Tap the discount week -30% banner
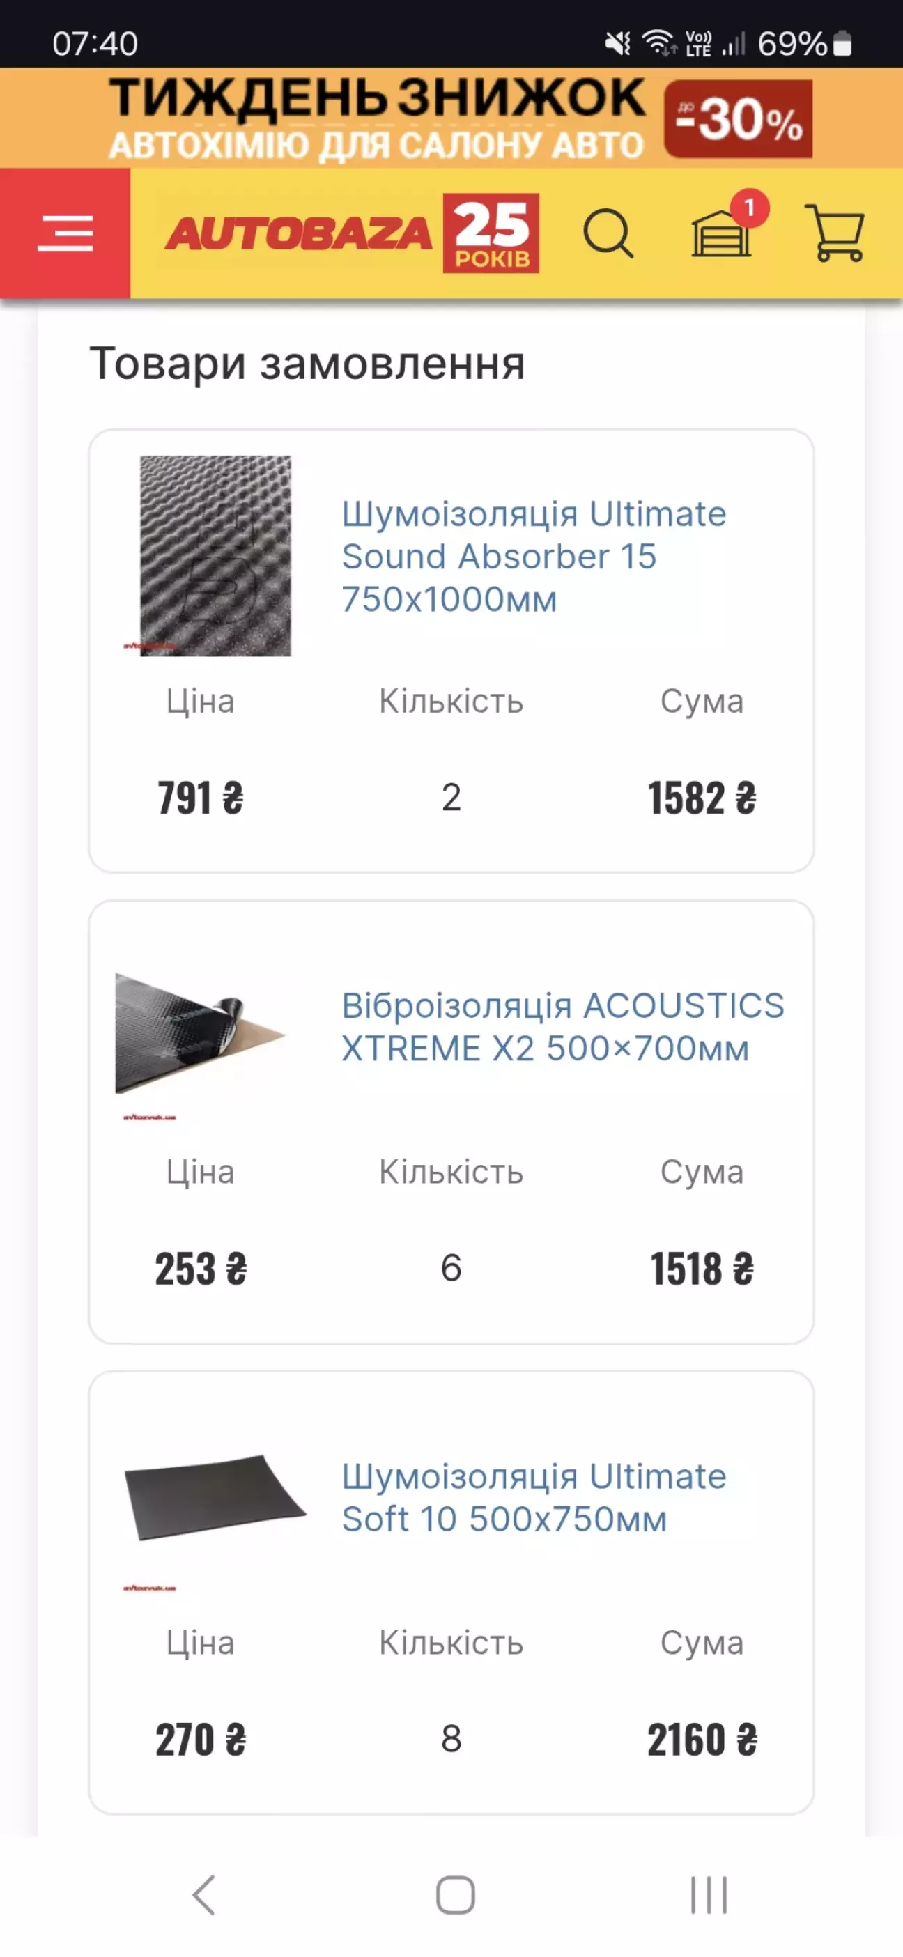The image size is (903, 1957). tap(451, 118)
